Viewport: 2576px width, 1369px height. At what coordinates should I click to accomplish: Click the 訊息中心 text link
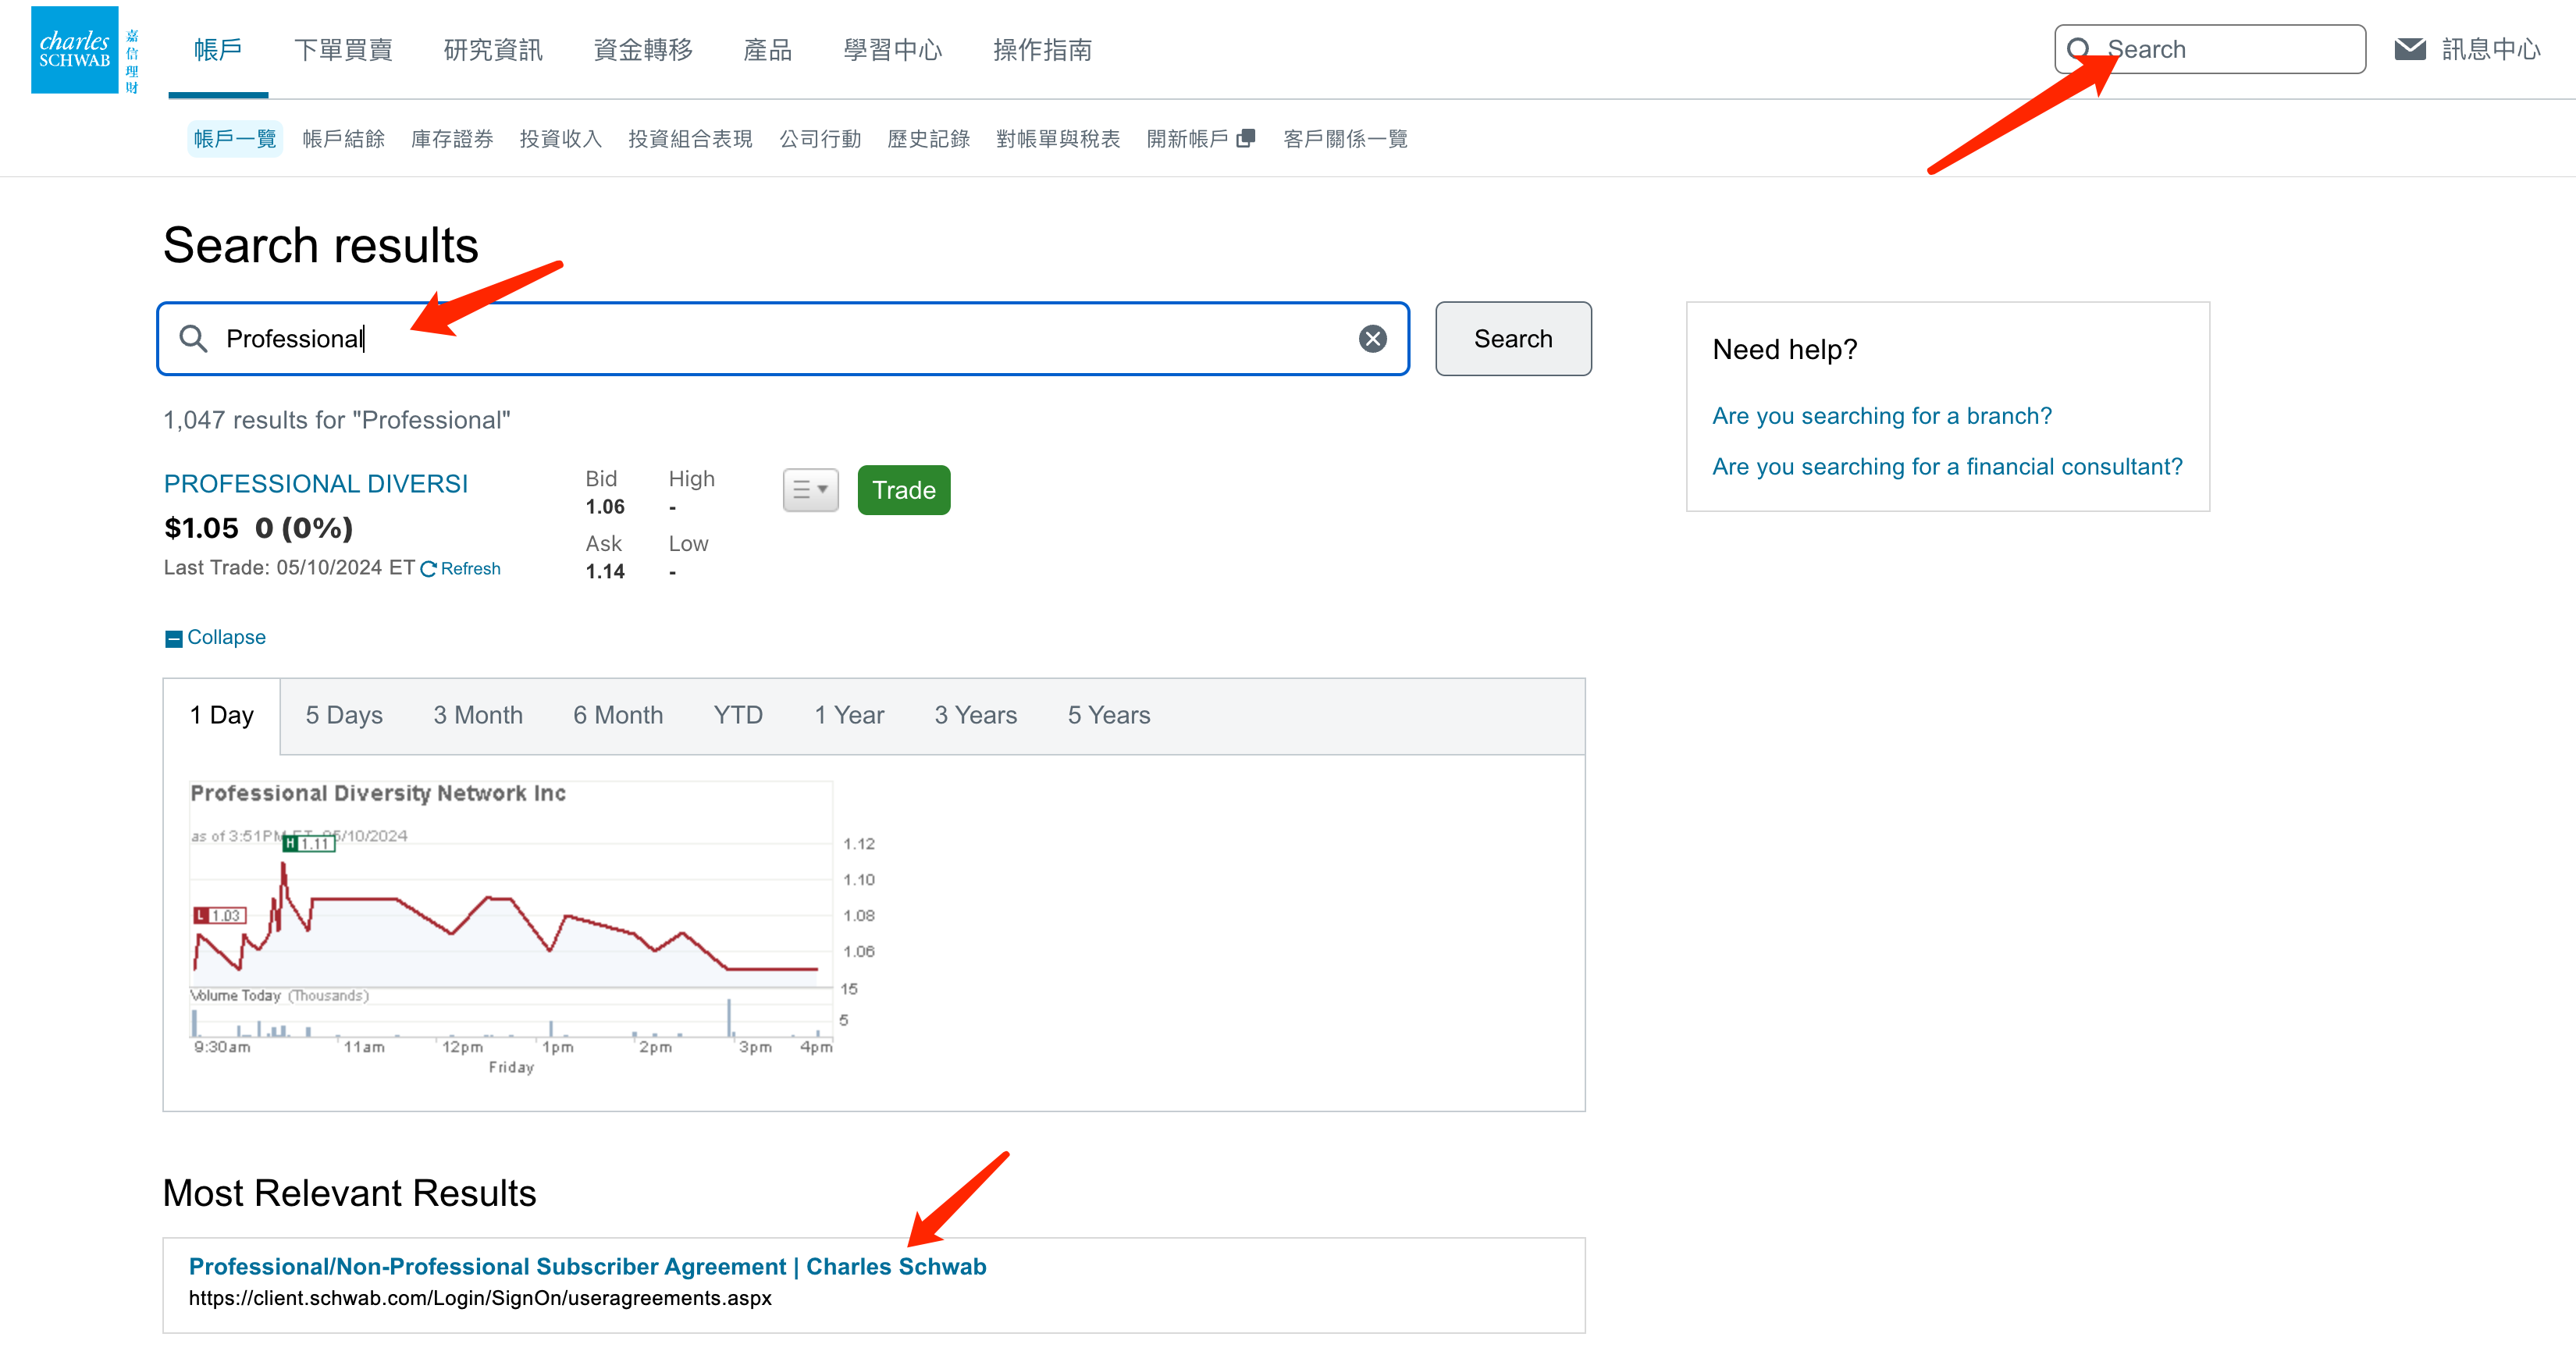2491,49
